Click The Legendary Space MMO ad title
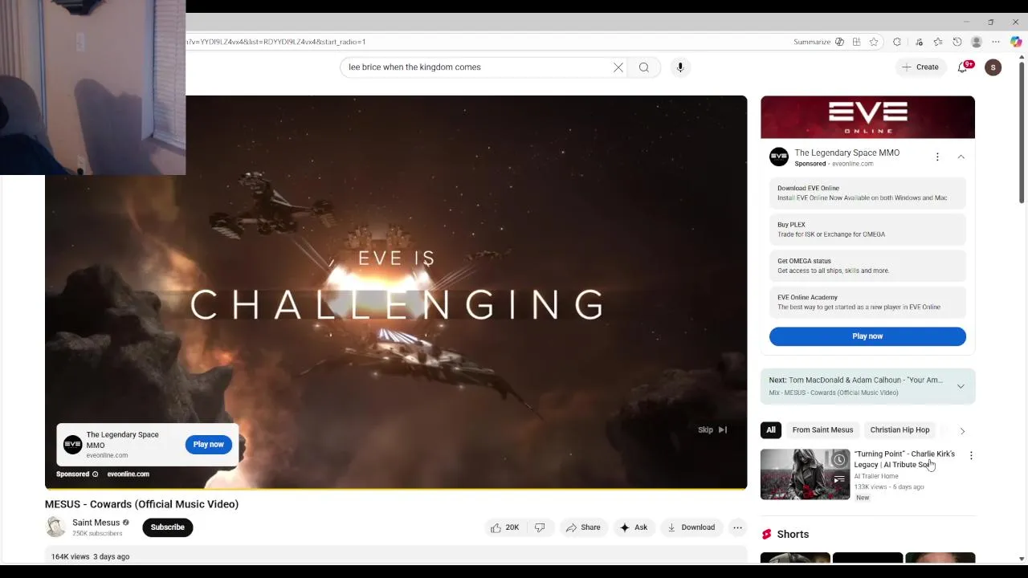The height and width of the screenshot is (578, 1028). coord(846,153)
